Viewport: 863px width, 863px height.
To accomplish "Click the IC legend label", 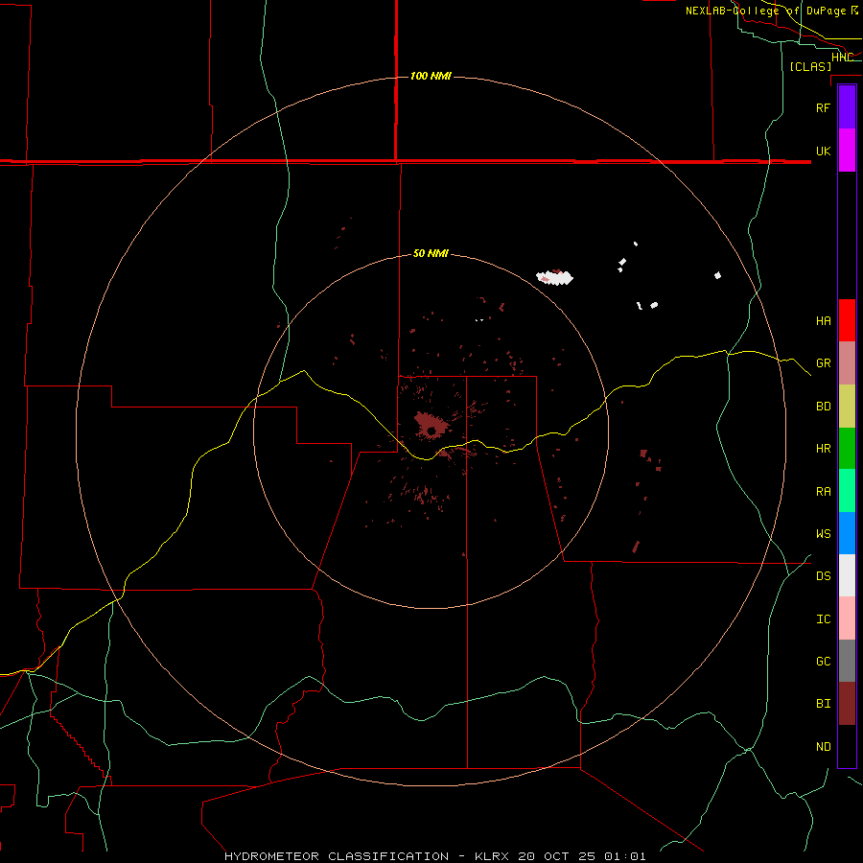I will point(823,619).
